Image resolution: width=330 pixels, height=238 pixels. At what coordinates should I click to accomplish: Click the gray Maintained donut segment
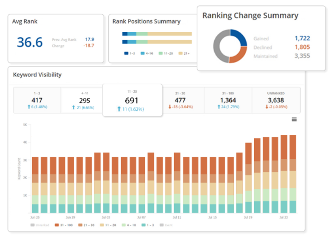click(x=219, y=47)
